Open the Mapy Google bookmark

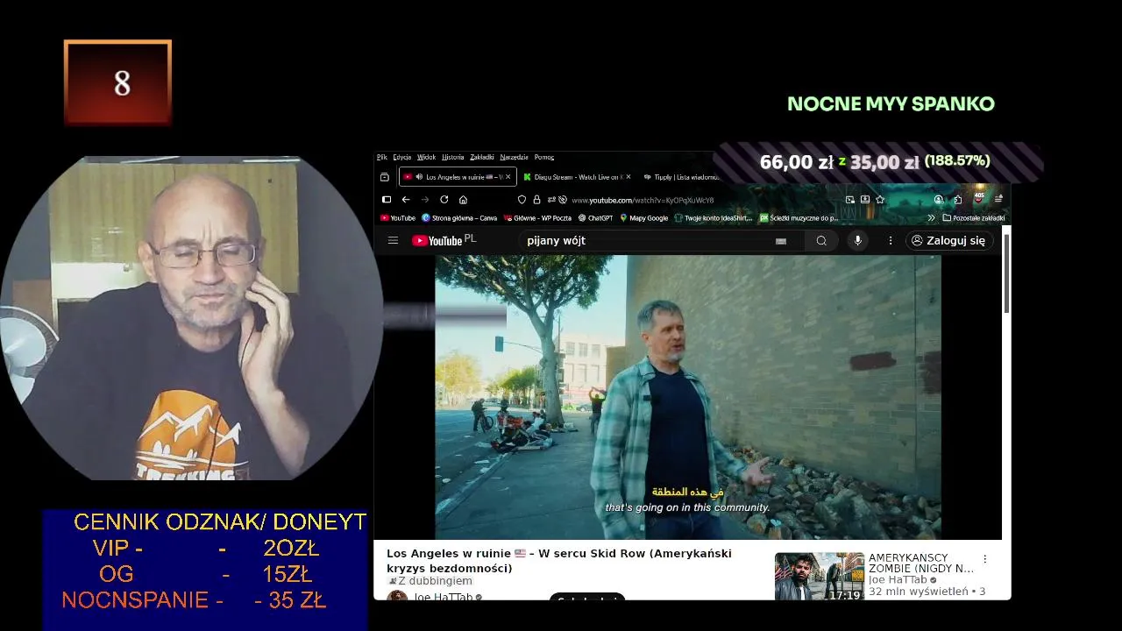point(644,218)
